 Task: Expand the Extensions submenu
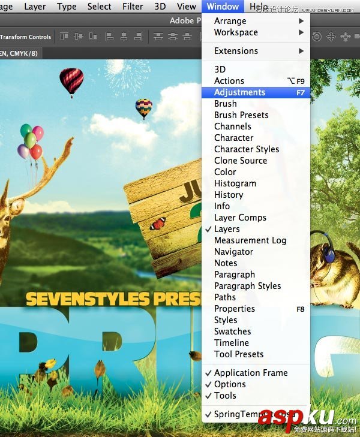point(256,51)
